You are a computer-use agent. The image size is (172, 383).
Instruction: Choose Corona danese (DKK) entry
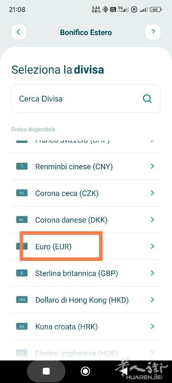pos(86,220)
